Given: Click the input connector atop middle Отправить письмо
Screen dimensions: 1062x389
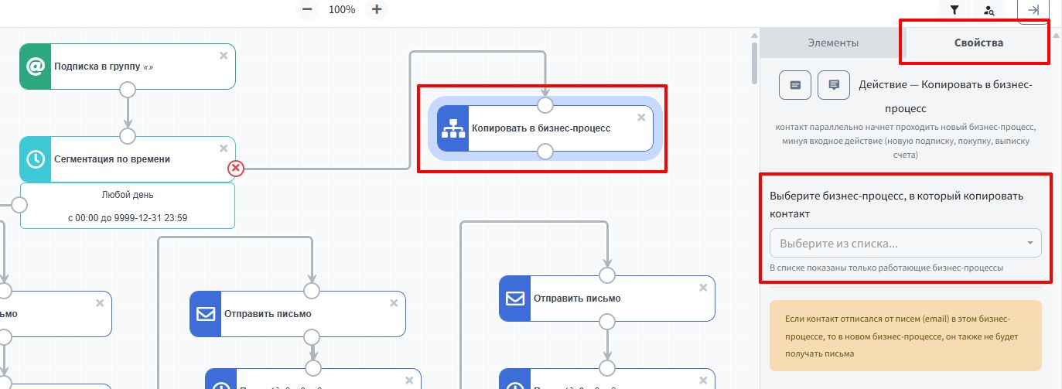Looking at the screenshot, I should 312,291.
